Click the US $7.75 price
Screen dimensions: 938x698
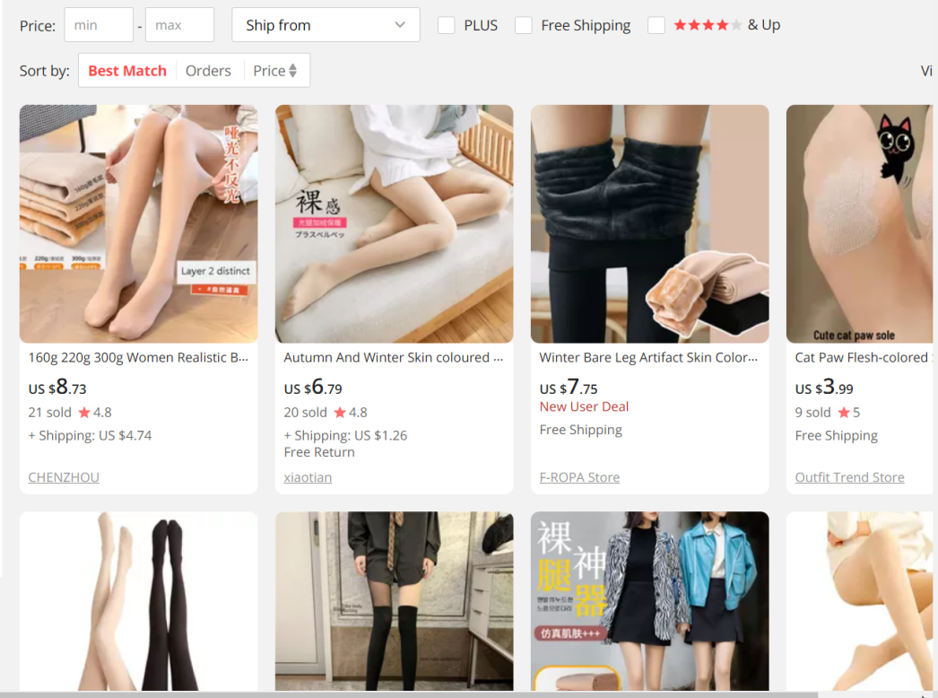click(569, 388)
